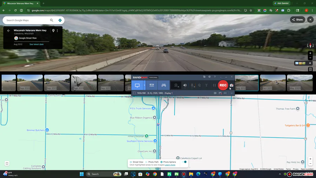The width and height of the screenshot is (316, 178).
Task: Open a new Chrome tab
Action: (x=43, y=4)
